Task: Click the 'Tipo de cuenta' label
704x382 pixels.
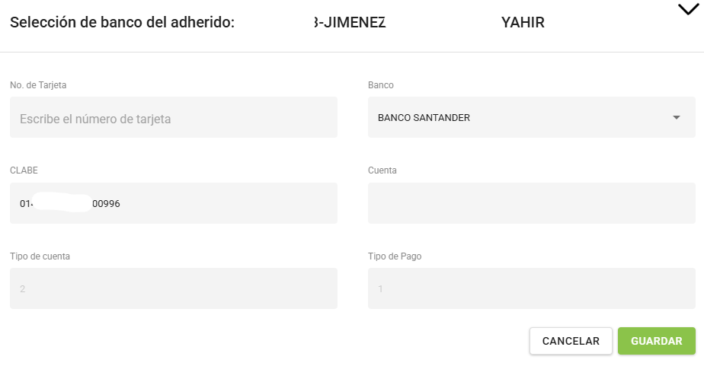Action: 40,256
